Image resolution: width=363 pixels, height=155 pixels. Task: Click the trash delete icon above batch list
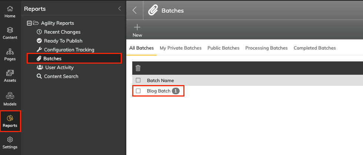[x=138, y=68]
